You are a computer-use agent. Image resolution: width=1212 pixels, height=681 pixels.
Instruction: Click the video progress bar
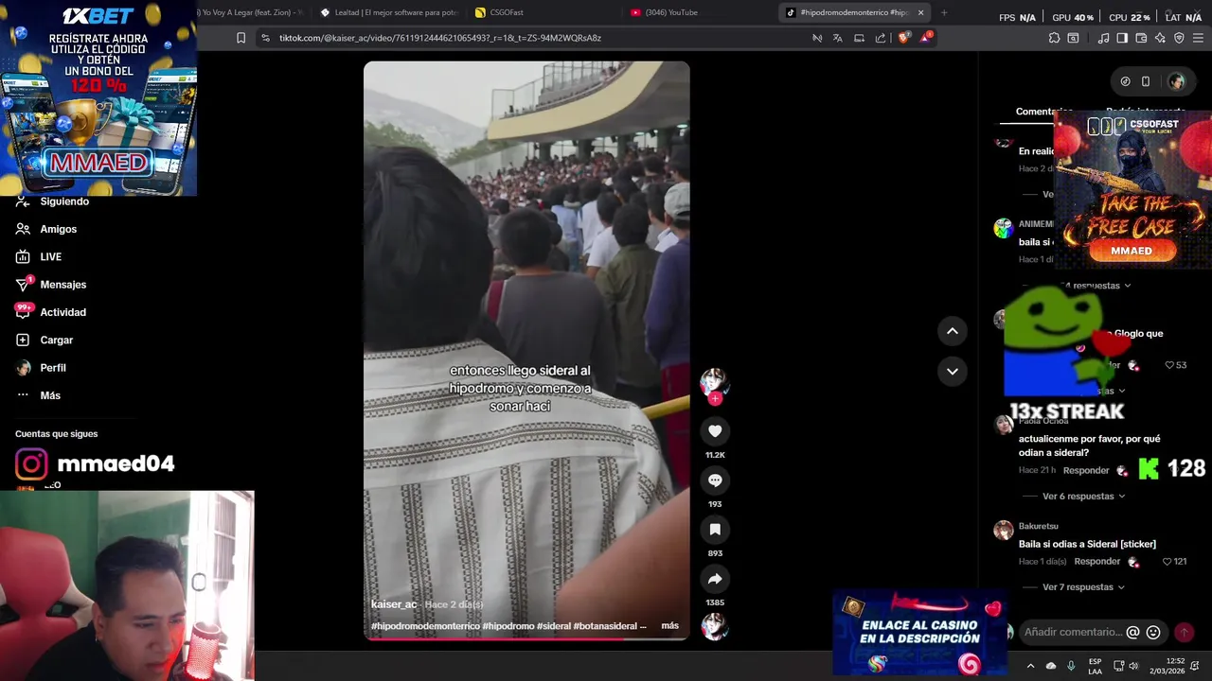click(x=526, y=638)
